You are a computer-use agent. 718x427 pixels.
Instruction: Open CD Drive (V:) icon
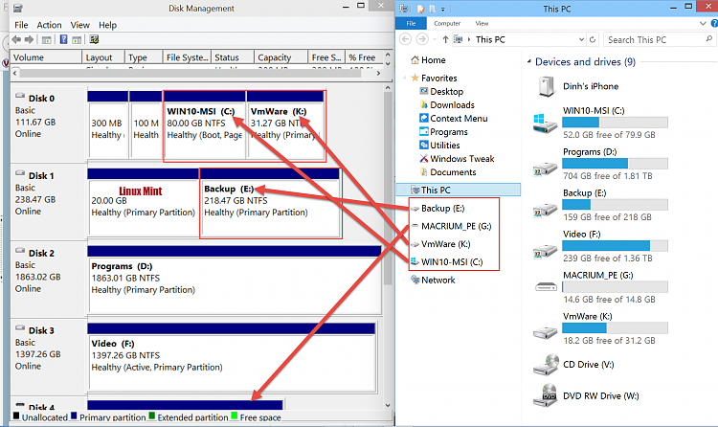pyautogui.click(x=546, y=365)
